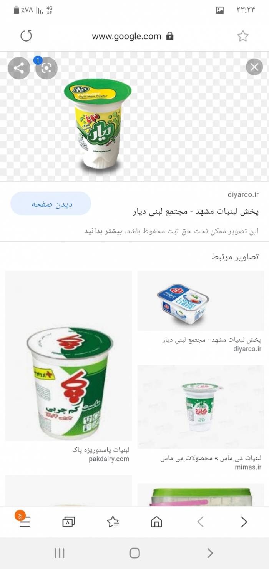This screenshot has width=269, height=569.
Task: Open the bookmarks list star icon
Action: click(x=113, y=522)
